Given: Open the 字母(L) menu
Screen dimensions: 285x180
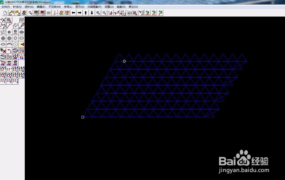Looking at the screenshot, I should pyautogui.click(x=68, y=7).
